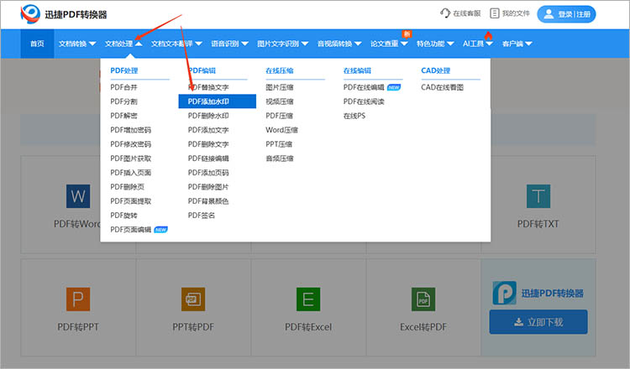
Task: Select PDF签名 menu item
Action: [x=202, y=216]
